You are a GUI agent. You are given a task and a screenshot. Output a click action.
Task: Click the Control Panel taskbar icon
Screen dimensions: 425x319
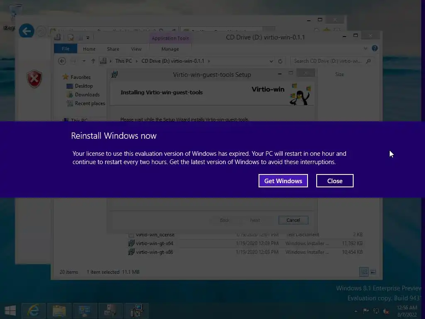click(85, 311)
